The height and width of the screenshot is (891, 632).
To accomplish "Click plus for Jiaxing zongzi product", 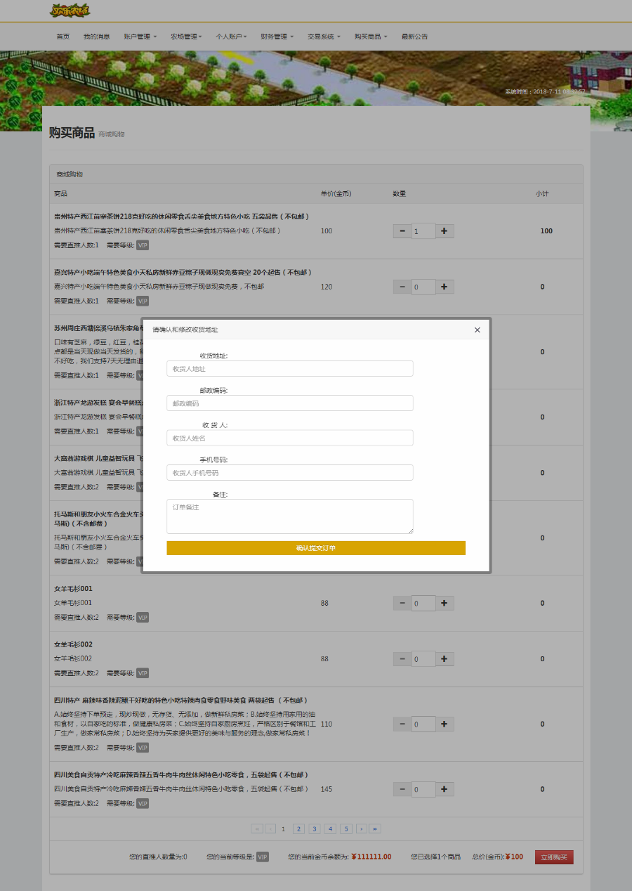I will 445,287.
